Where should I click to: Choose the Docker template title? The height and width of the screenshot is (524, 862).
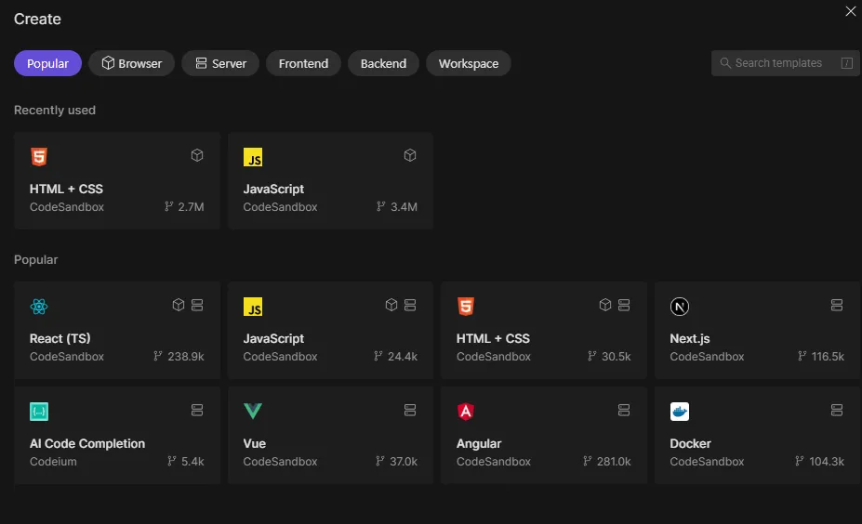[690, 443]
